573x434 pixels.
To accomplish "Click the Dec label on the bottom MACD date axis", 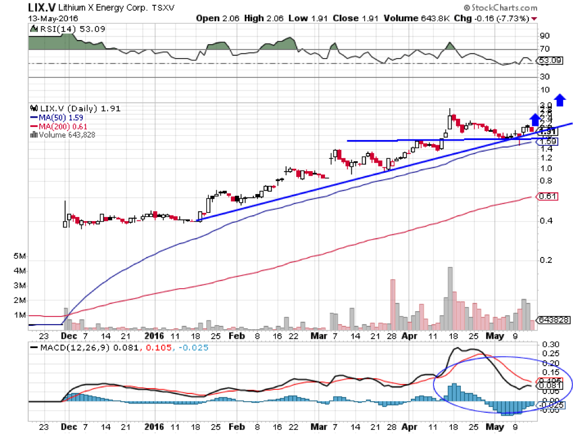I will 69,426.
